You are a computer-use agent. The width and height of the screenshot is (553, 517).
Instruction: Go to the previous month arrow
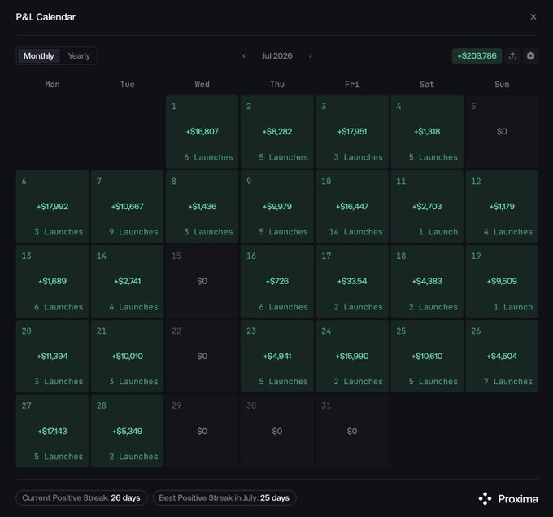click(244, 56)
